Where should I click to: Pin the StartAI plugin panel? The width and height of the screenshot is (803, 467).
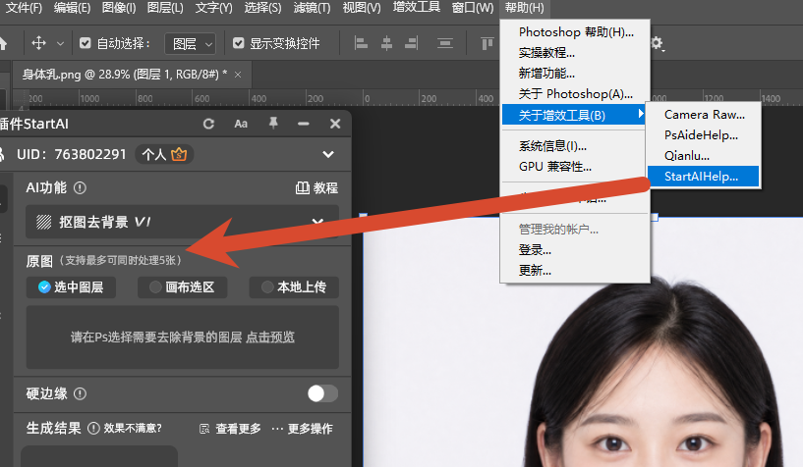(273, 124)
